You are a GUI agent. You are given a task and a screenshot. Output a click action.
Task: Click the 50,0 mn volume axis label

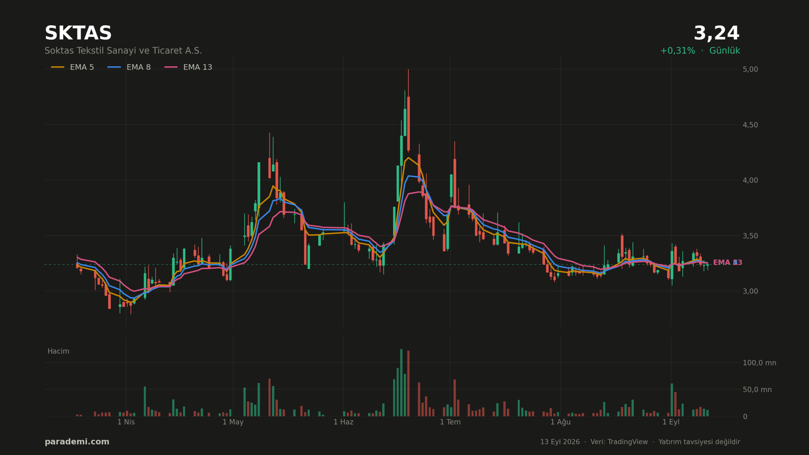(757, 390)
